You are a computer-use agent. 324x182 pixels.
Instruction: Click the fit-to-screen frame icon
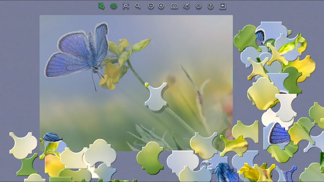tap(126, 6)
